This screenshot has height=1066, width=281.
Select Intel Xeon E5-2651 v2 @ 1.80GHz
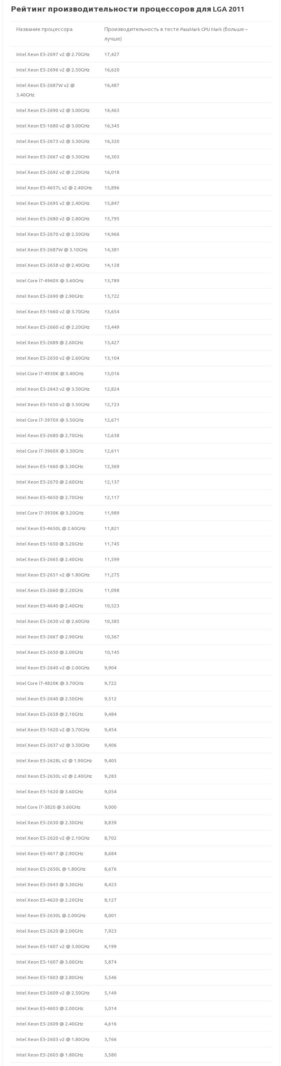tap(52, 575)
